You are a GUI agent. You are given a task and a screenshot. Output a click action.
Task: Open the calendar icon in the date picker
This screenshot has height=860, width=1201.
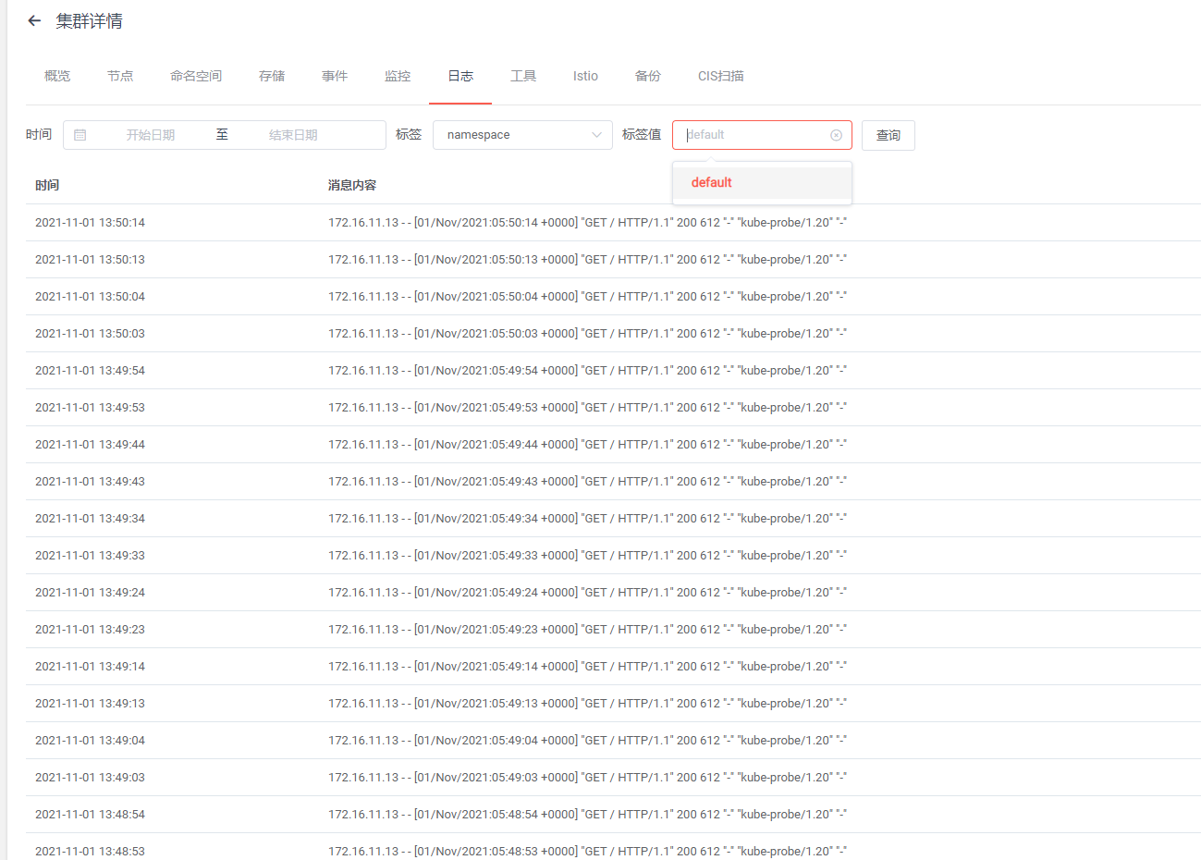(80, 135)
